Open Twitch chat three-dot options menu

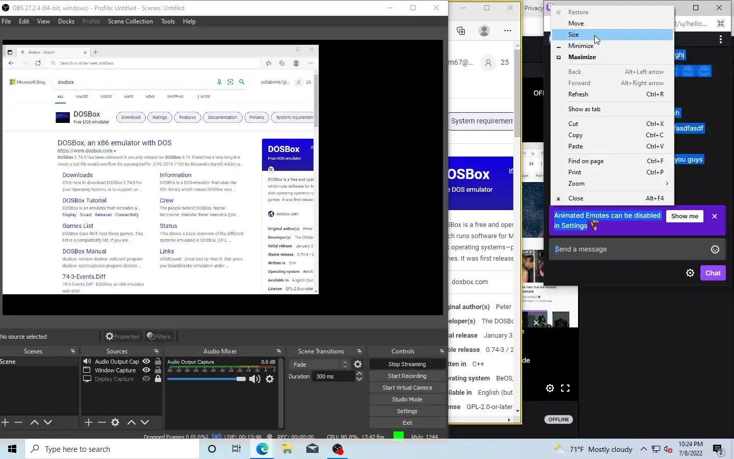(720, 39)
